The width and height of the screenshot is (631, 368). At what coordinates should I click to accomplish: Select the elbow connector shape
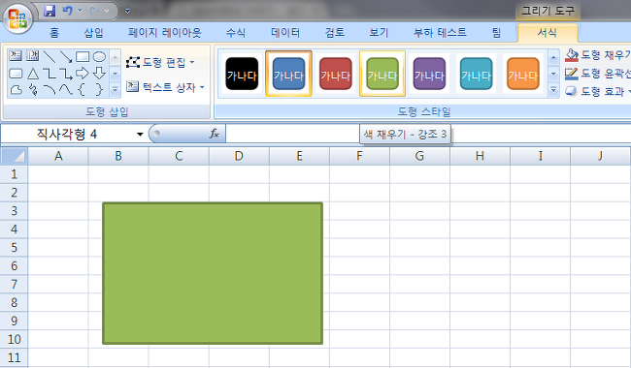click(x=50, y=74)
